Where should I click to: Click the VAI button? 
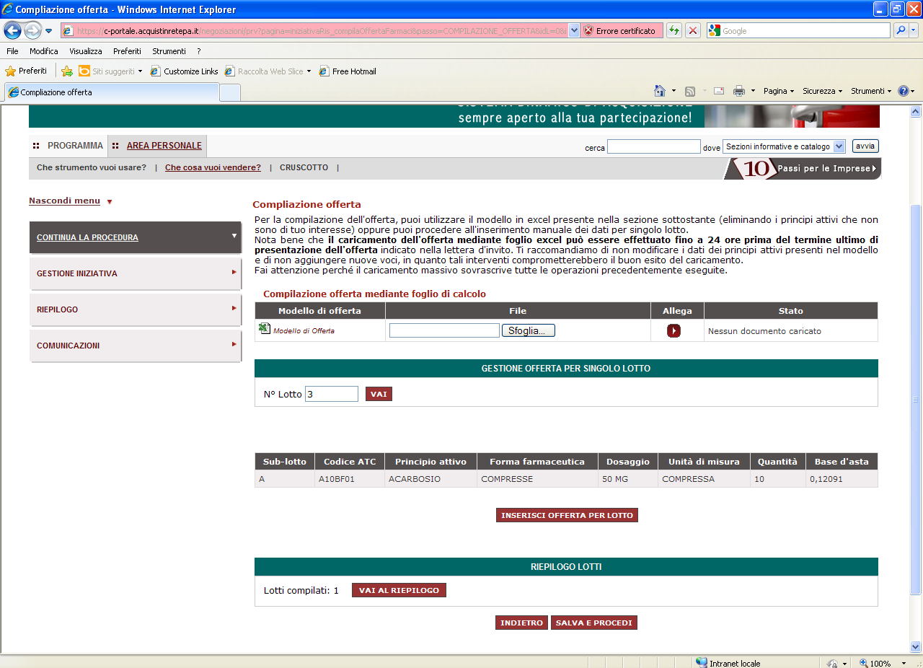(x=379, y=394)
